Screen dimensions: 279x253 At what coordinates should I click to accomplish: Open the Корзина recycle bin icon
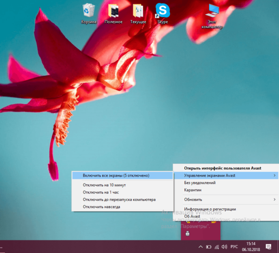coord(89,14)
